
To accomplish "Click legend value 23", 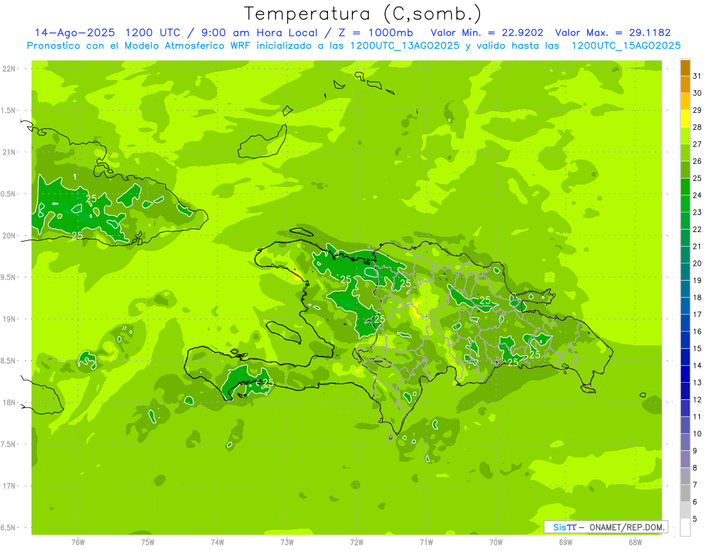I will coord(698,212).
